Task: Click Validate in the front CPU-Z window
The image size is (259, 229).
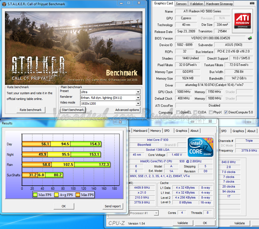Action: tap(182, 223)
